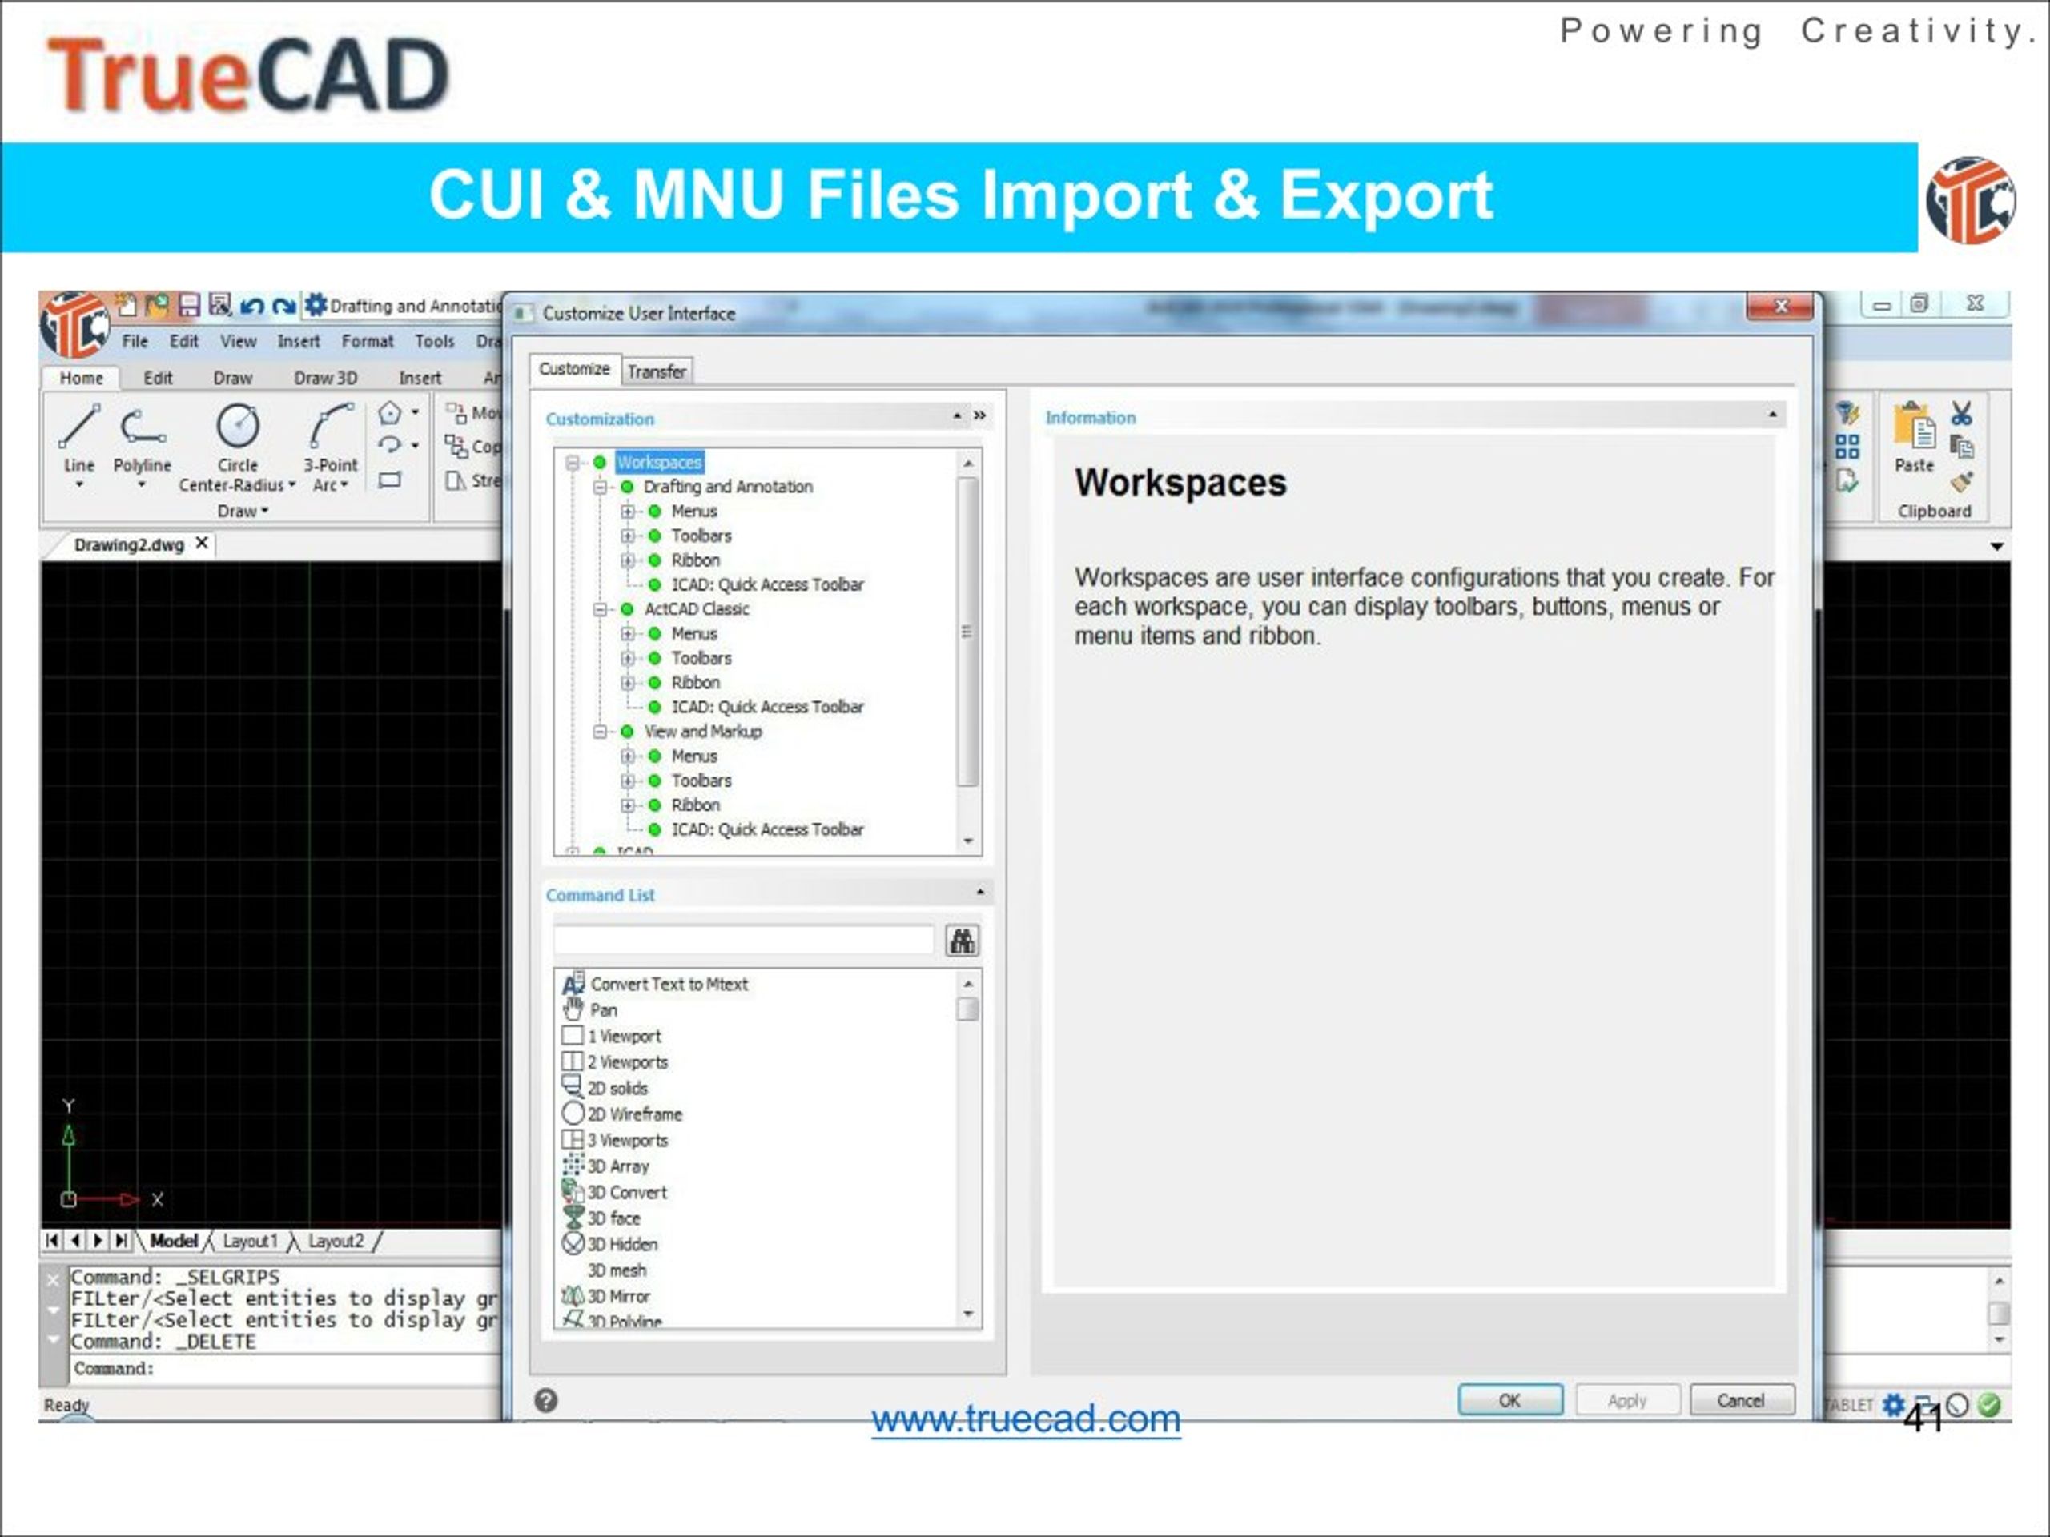Image resolution: width=2050 pixels, height=1537 pixels.
Task: Select the Polyline tool
Action: 142,438
